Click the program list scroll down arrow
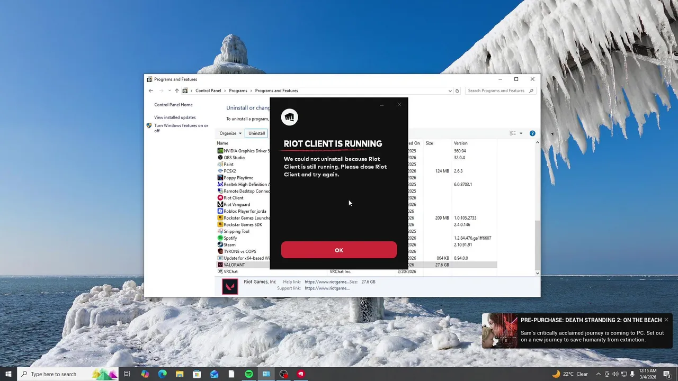This screenshot has width=678, height=381. (x=538, y=273)
